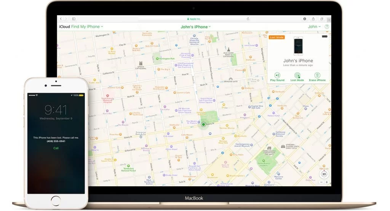Image resolution: width=390 pixels, height=211 pixels.
Task: Click the Safari address bar
Action: [194, 19]
